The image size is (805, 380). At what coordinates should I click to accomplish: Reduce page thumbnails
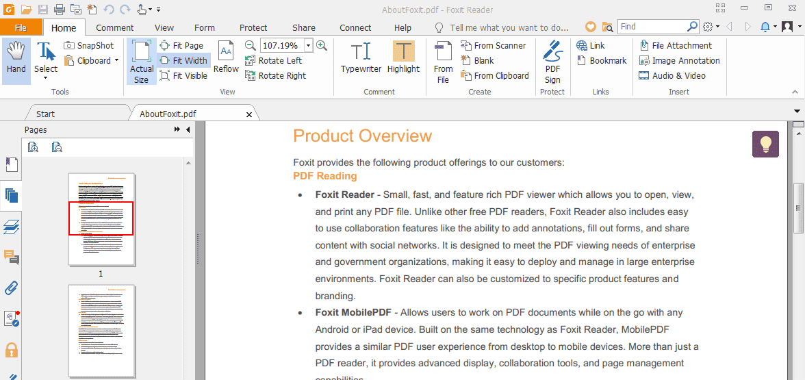(x=57, y=147)
